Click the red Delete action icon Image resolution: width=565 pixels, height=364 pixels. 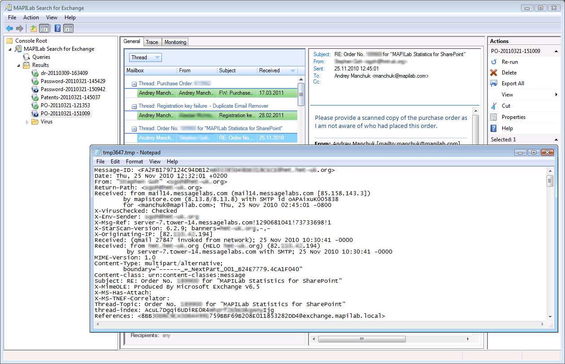(x=494, y=73)
